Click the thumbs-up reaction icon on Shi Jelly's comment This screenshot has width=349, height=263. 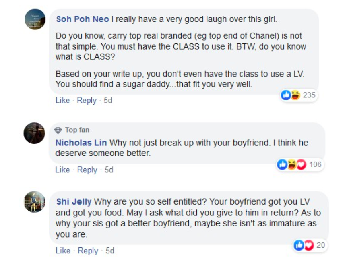coord(299,245)
